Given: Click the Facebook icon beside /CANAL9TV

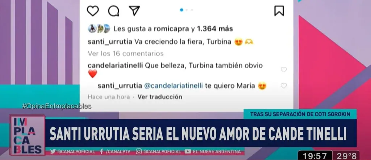Looking at the screenshot, I should [x=101, y=151].
